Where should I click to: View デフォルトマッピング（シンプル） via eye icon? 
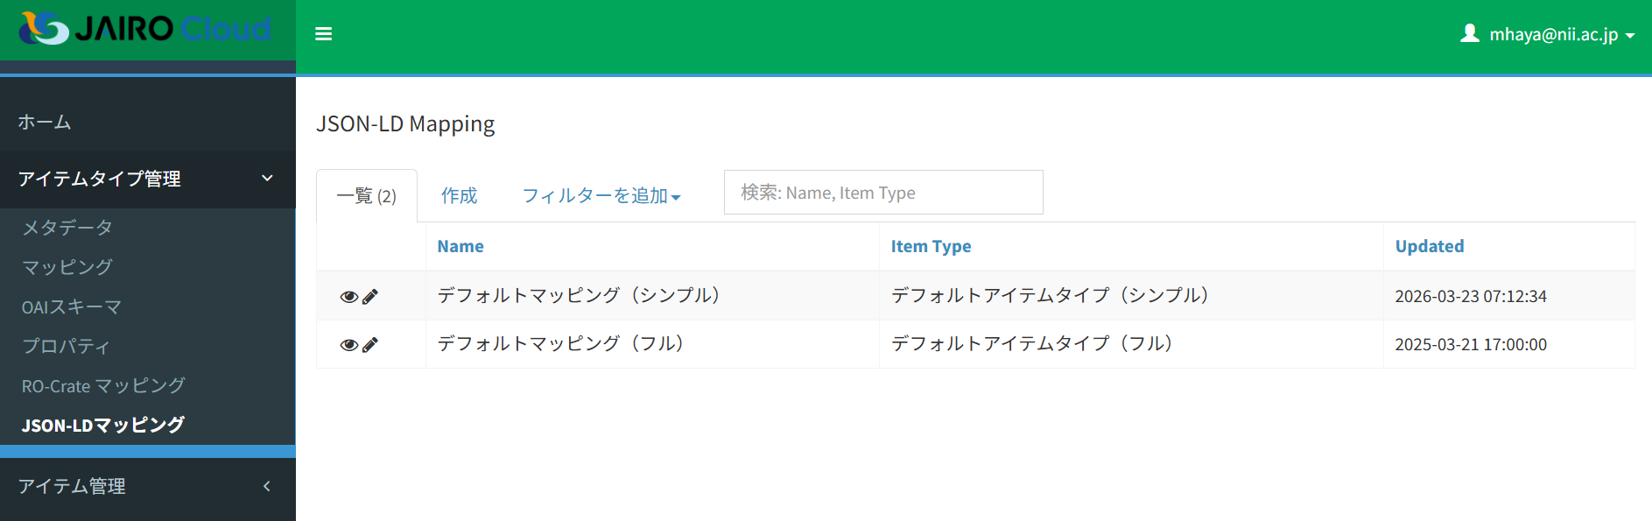pyautogui.click(x=348, y=297)
